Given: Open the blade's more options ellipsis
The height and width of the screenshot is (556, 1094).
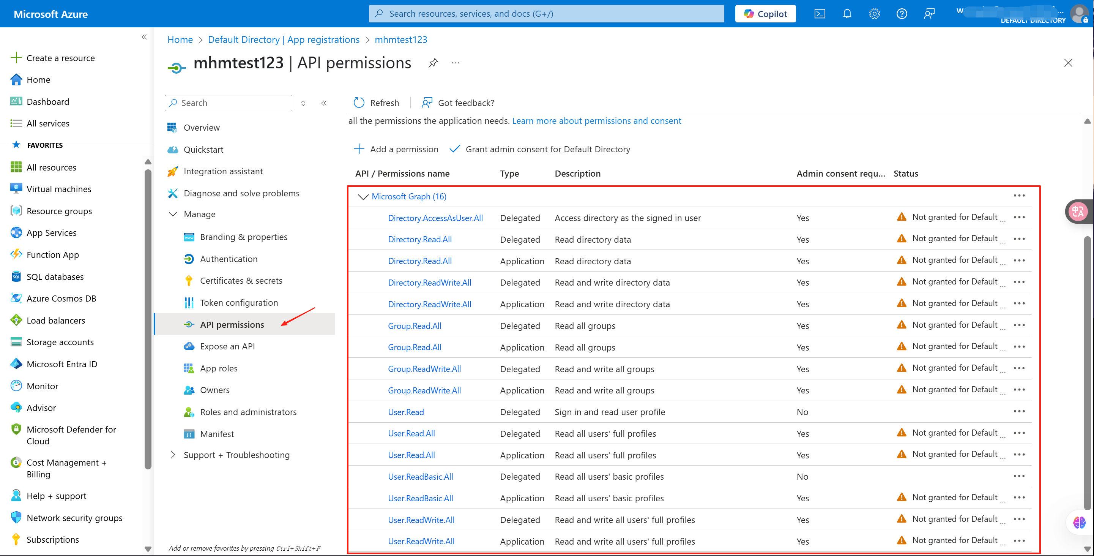Looking at the screenshot, I should (455, 63).
